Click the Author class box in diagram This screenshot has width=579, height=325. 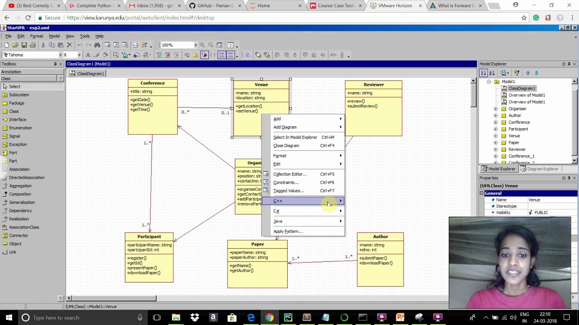point(380,260)
